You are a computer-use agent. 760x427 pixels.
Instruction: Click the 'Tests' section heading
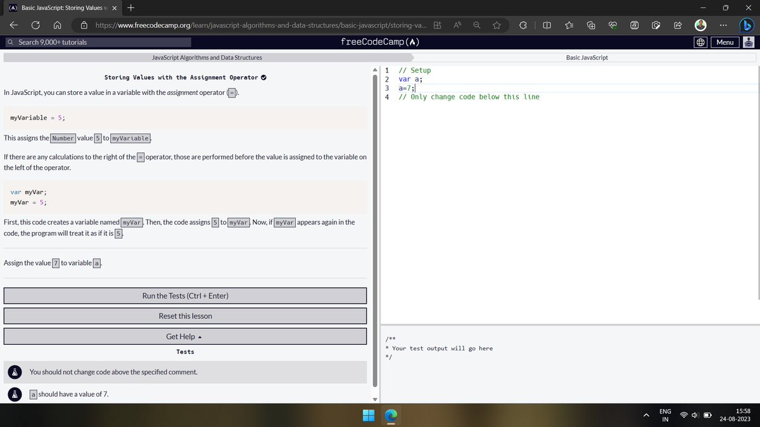click(185, 352)
